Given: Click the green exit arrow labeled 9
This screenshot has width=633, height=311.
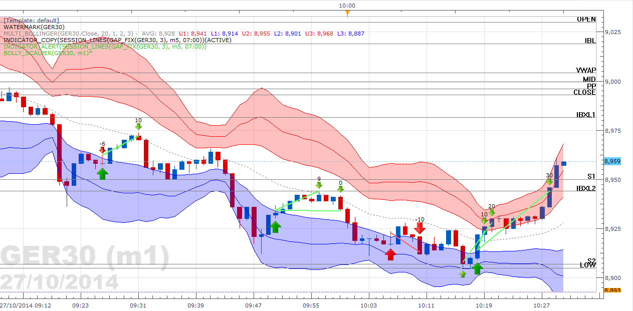Looking at the screenshot, I should (x=319, y=185).
